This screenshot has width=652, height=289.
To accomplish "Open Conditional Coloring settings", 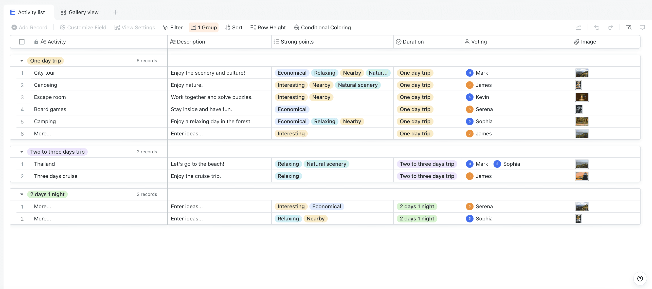I will tap(322, 27).
